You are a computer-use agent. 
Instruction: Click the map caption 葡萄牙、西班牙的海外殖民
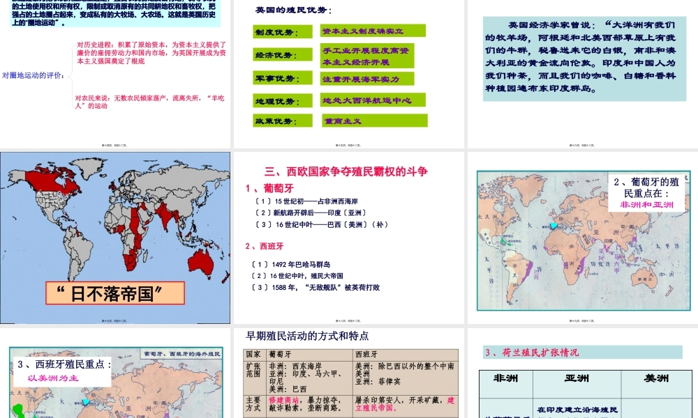(x=181, y=354)
